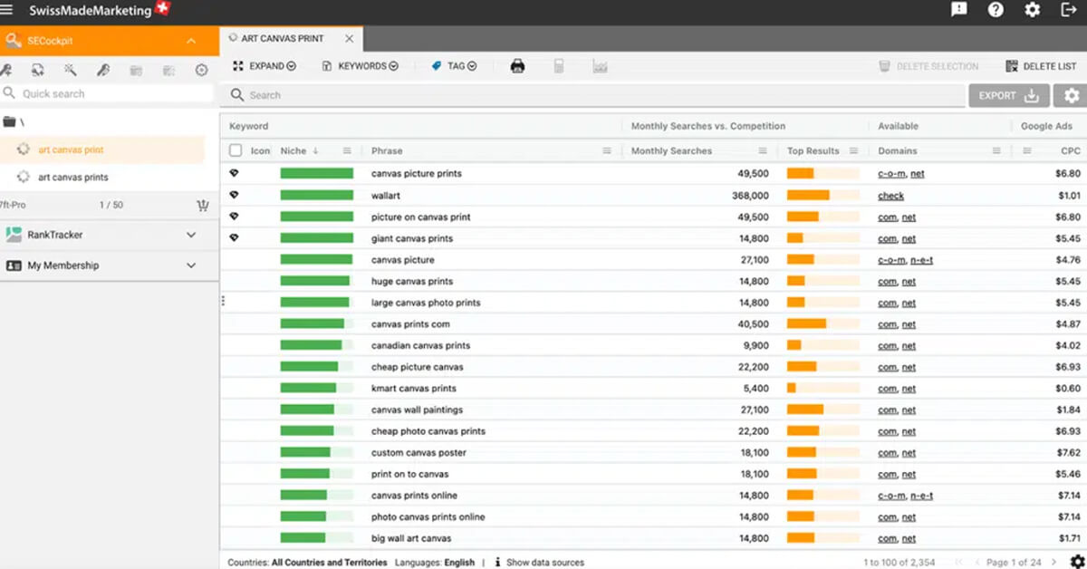Click the settings gear in bottom-right footer
This screenshot has height=569, width=1087.
point(1077,562)
